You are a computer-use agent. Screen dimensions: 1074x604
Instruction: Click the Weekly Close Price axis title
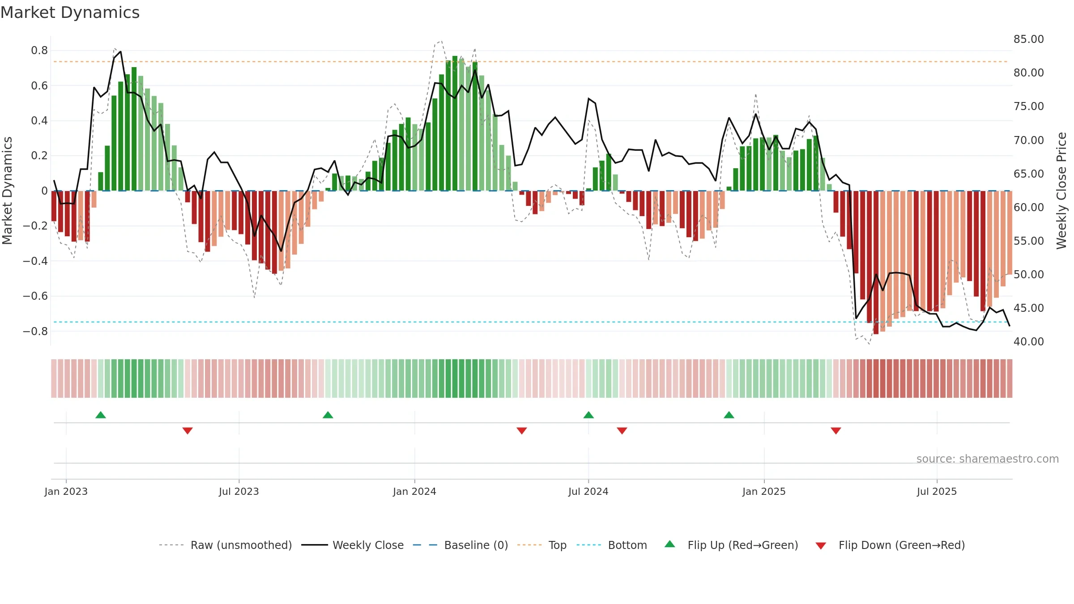coord(1061,191)
